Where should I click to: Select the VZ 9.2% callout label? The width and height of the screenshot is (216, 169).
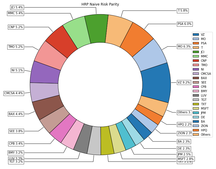pos(184,83)
